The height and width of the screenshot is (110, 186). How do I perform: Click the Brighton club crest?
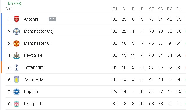[x=17, y=92]
